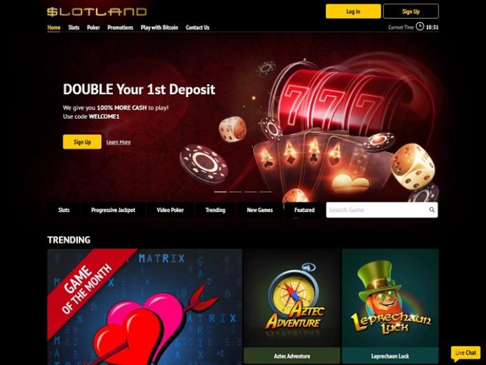Follow the Learn More link
Viewport: 486px width, 365px height.
(x=119, y=142)
